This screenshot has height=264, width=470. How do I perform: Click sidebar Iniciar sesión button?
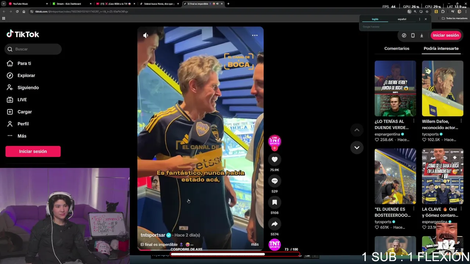point(33,151)
